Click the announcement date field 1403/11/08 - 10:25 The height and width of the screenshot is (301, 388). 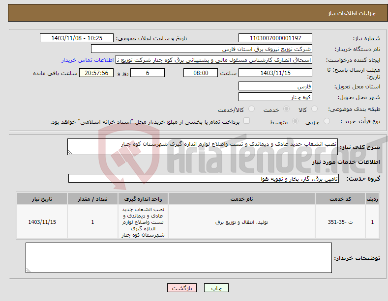click(77, 38)
